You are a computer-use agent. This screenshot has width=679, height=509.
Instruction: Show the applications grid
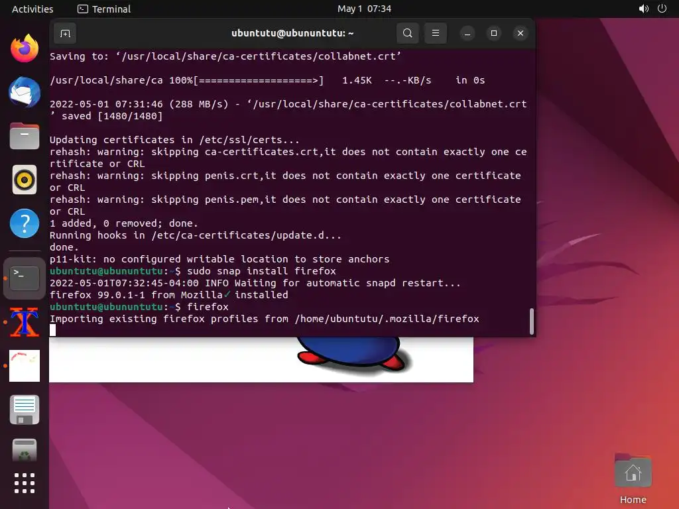25,483
